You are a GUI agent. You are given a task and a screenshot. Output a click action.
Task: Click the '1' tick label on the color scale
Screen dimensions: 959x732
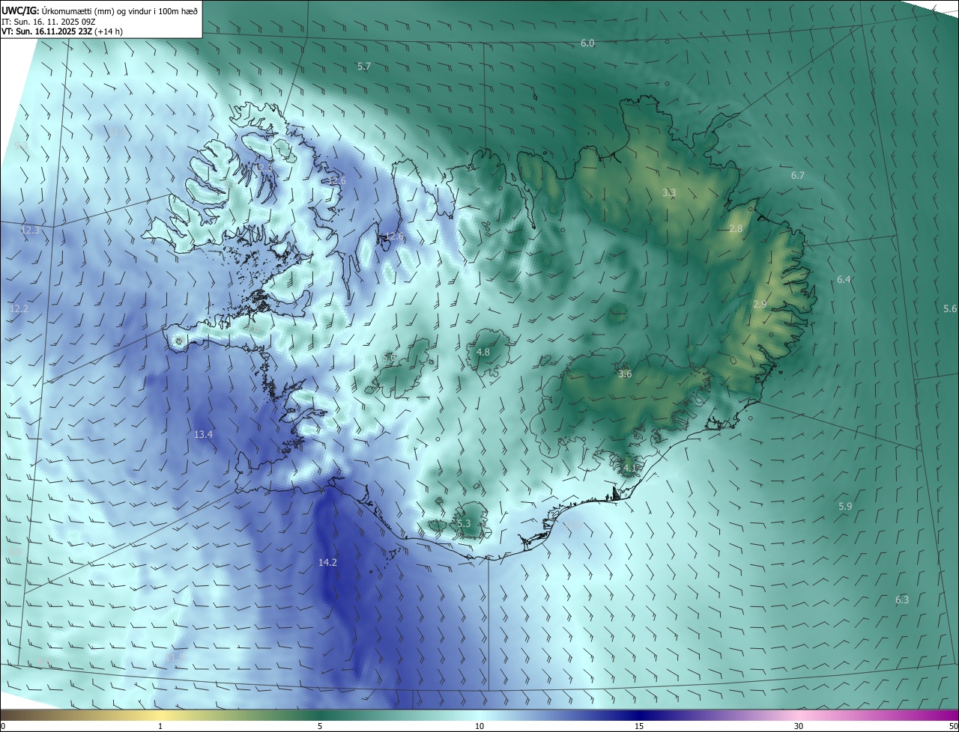(x=160, y=726)
